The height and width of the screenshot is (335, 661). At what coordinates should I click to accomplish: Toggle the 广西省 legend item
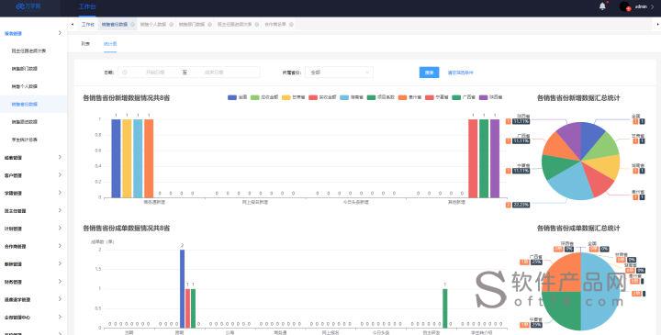coord(464,97)
